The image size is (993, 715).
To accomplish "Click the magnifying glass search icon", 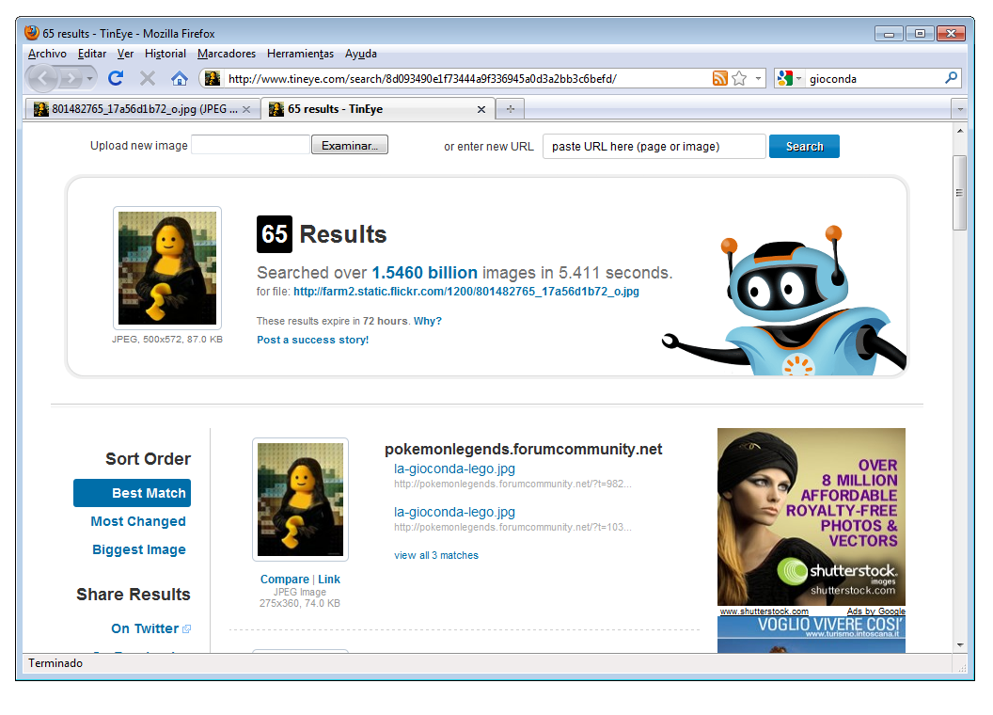I will (x=951, y=78).
